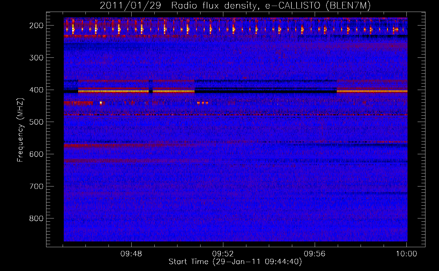Click the 300 frequency tick label
The image size is (439, 271).
(x=36, y=58)
